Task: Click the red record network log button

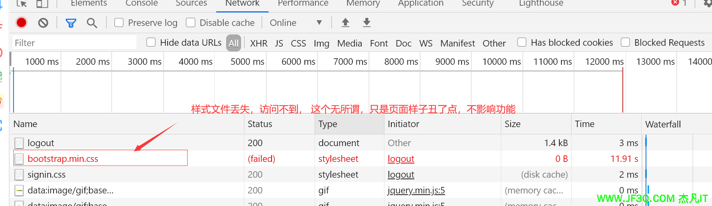Action: (x=22, y=23)
